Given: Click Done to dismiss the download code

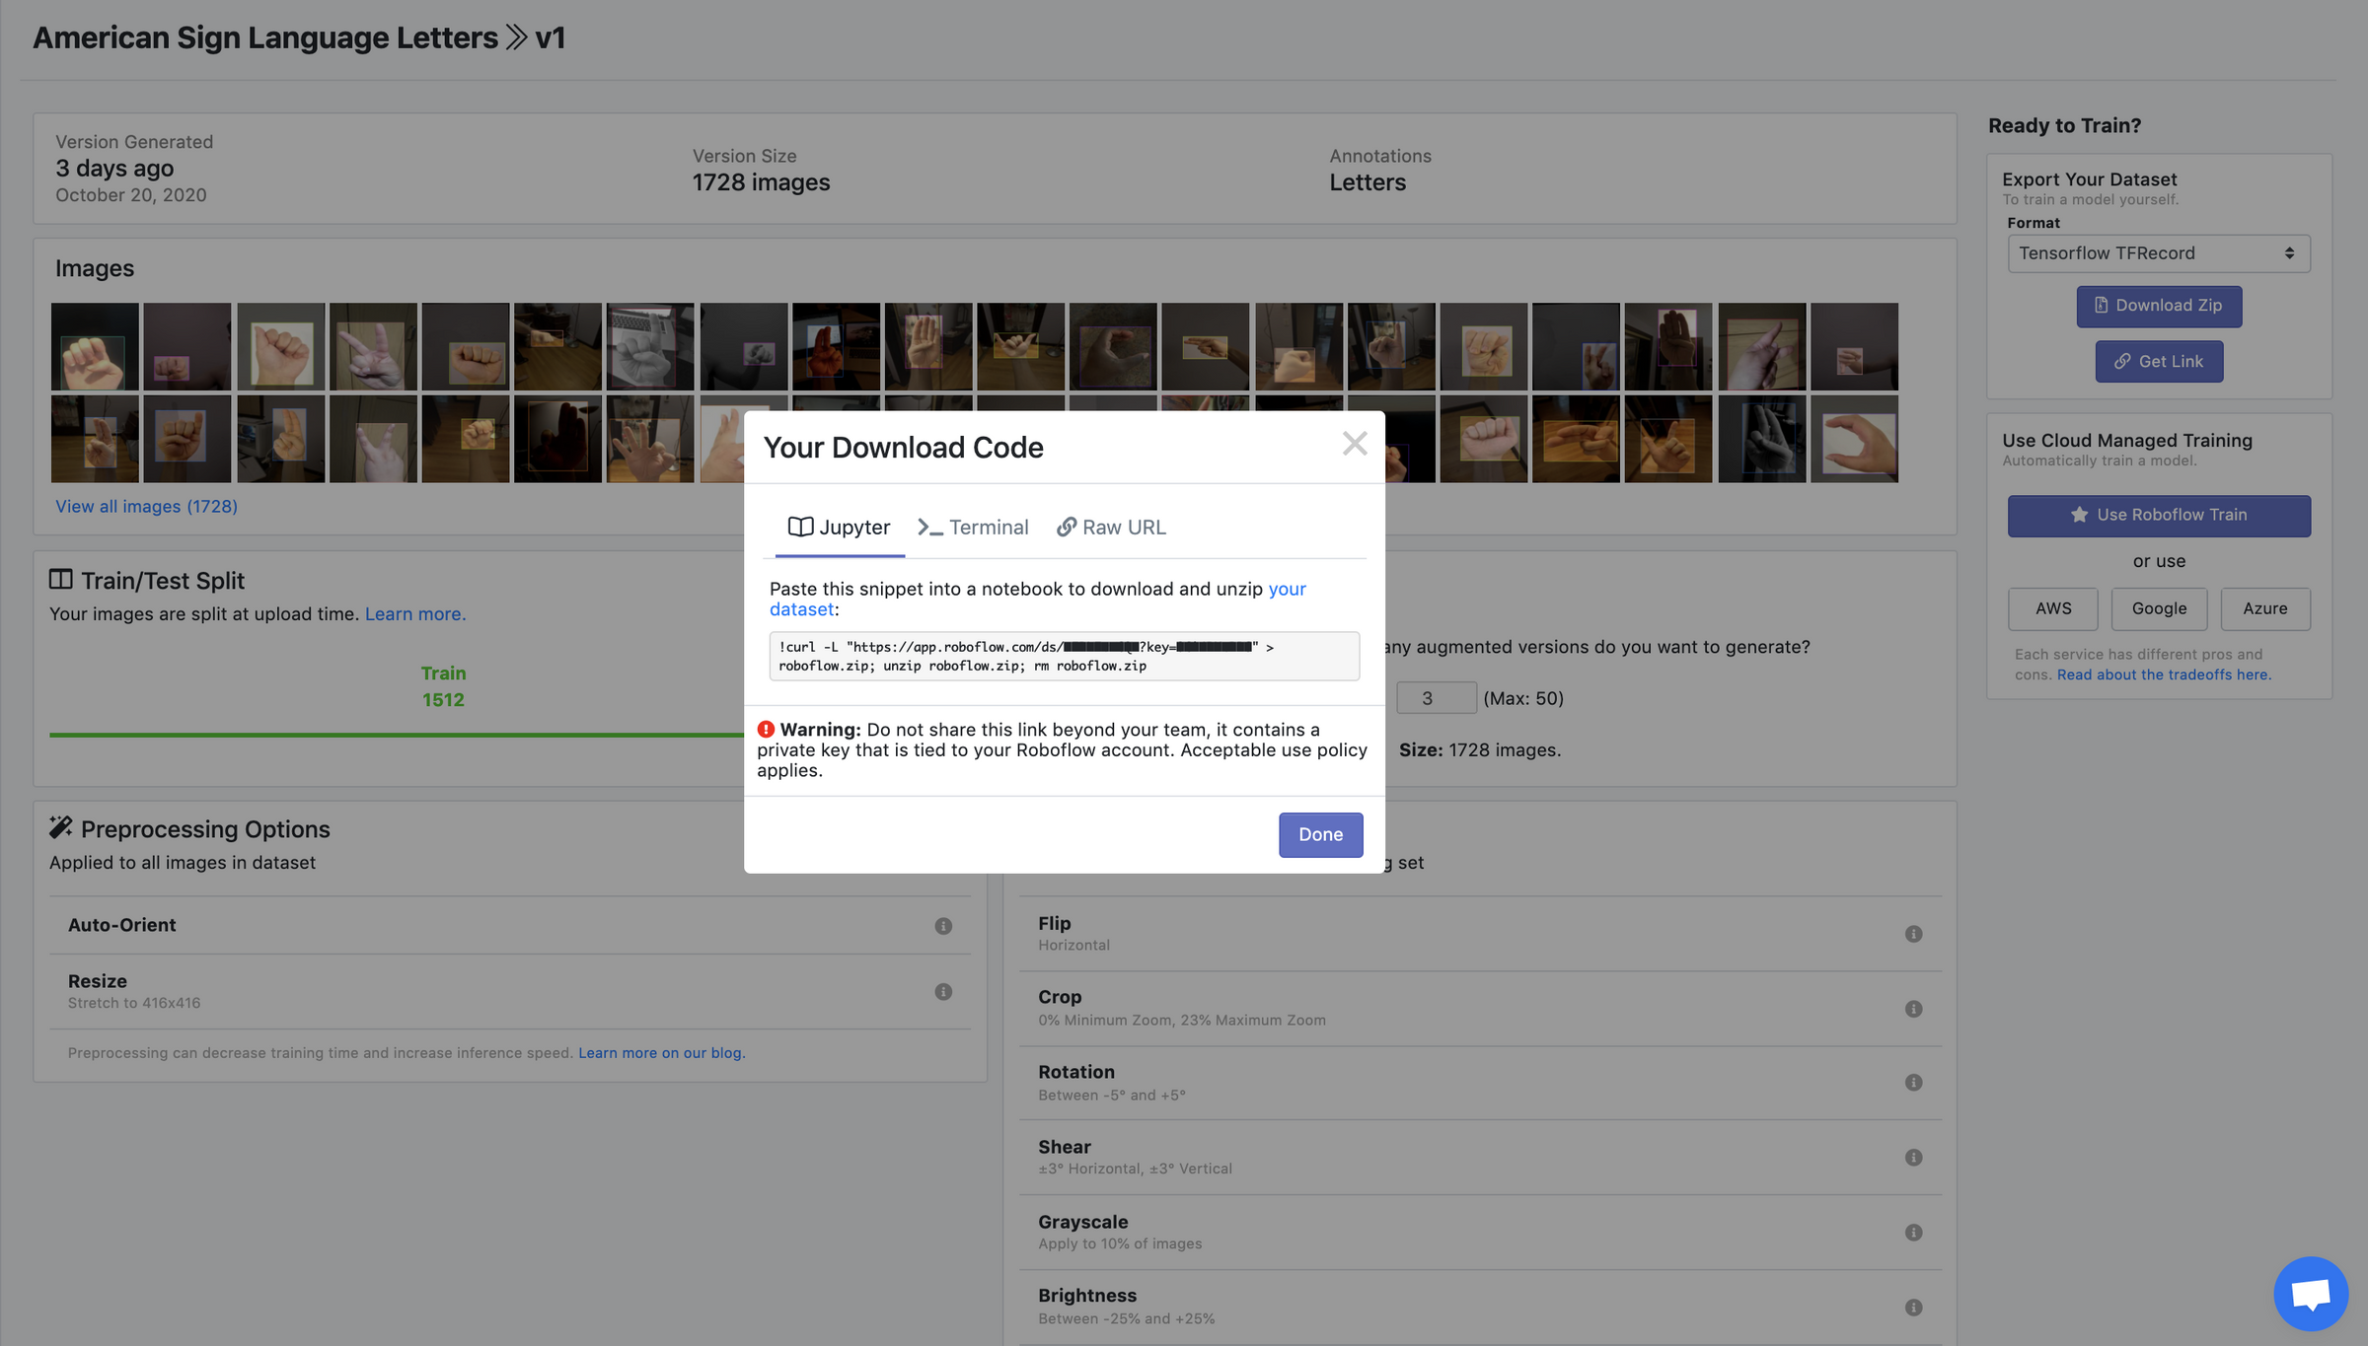Looking at the screenshot, I should 1320,834.
